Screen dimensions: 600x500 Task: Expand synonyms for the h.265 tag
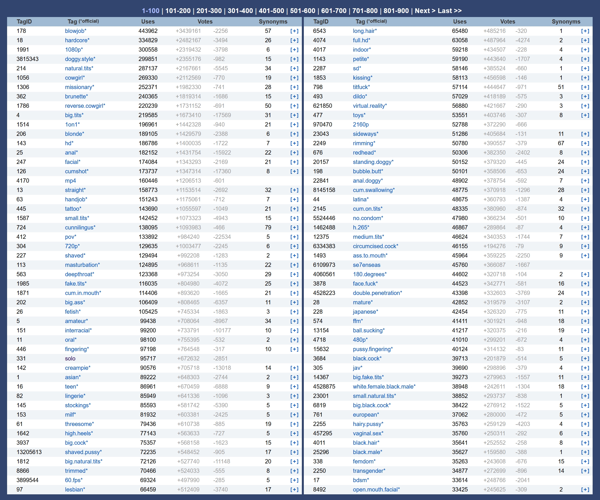[585, 227]
